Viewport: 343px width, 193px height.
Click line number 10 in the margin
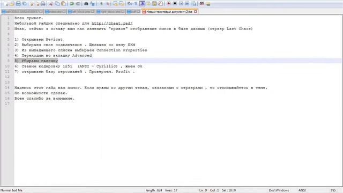pos(7,66)
